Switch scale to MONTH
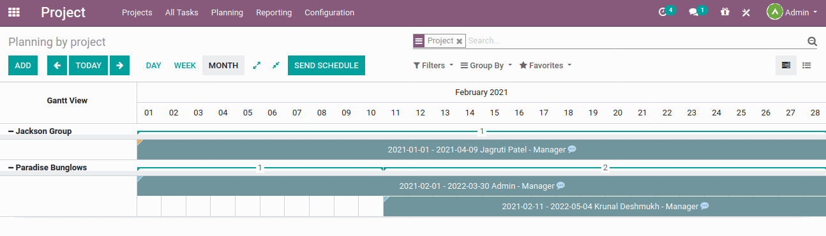The width and height of the screenshot is (826, 236). pyautogui.click(x=223, y=65)
